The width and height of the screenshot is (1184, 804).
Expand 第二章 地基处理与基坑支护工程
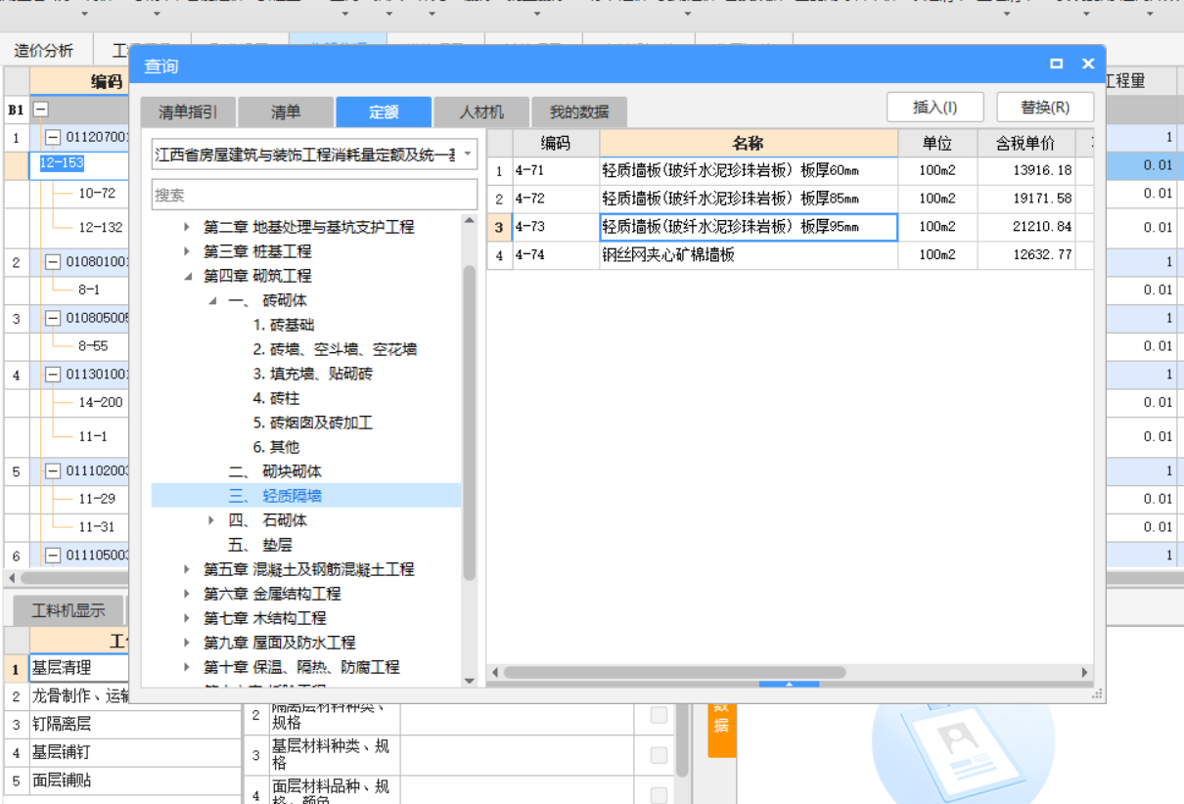[x=187, y=227]
